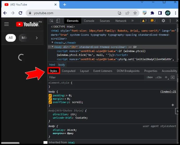The height and width of the screenshot is (145, 180).
Task: Expand the head element node
Action: click(x=52, y=42)
